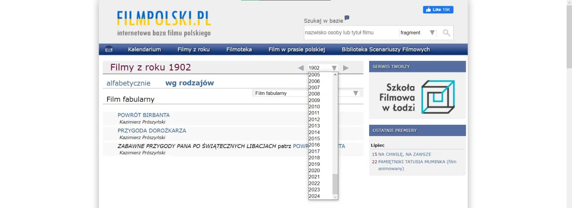Open Filmy z roku menu item
The height and width of the screenshot is (208, 572).
(x=193, y=49)
